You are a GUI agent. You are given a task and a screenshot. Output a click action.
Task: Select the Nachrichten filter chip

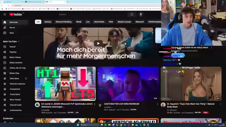[99, 22]
